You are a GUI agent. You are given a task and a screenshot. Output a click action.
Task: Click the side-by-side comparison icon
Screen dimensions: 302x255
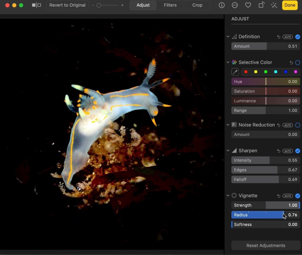point(36,5)
